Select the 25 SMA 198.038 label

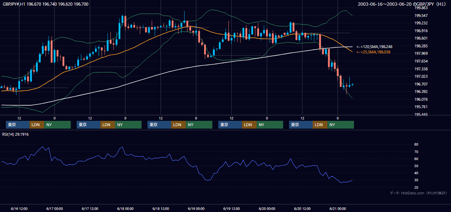point(373,52)
